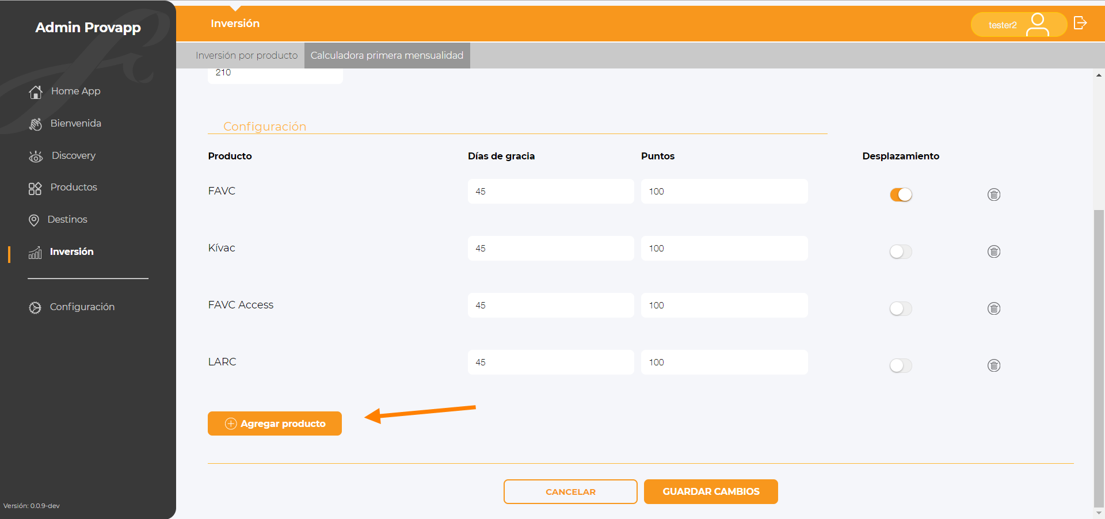Viewport: 1105px width, 519px height.
Task: Select Calculadora primera mensualidad tab
Action: click(x=387, y=55)
